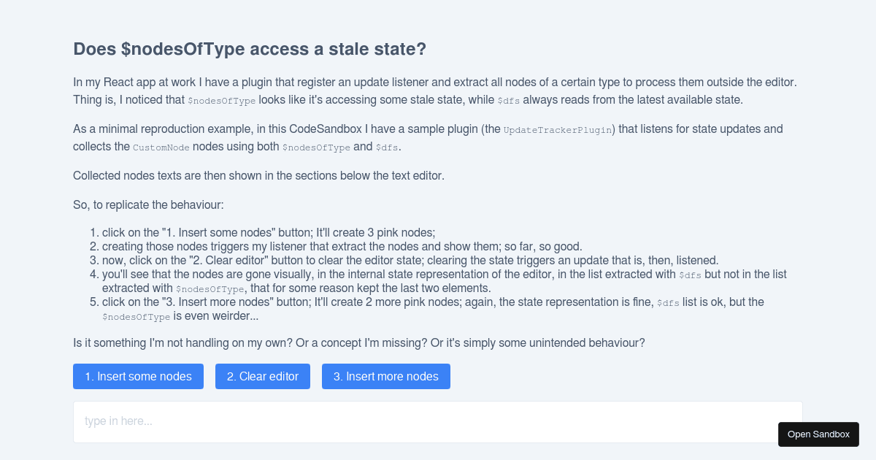Click the $nodesOfType inline code in first paragraph
876x460 pixels.
222,100
